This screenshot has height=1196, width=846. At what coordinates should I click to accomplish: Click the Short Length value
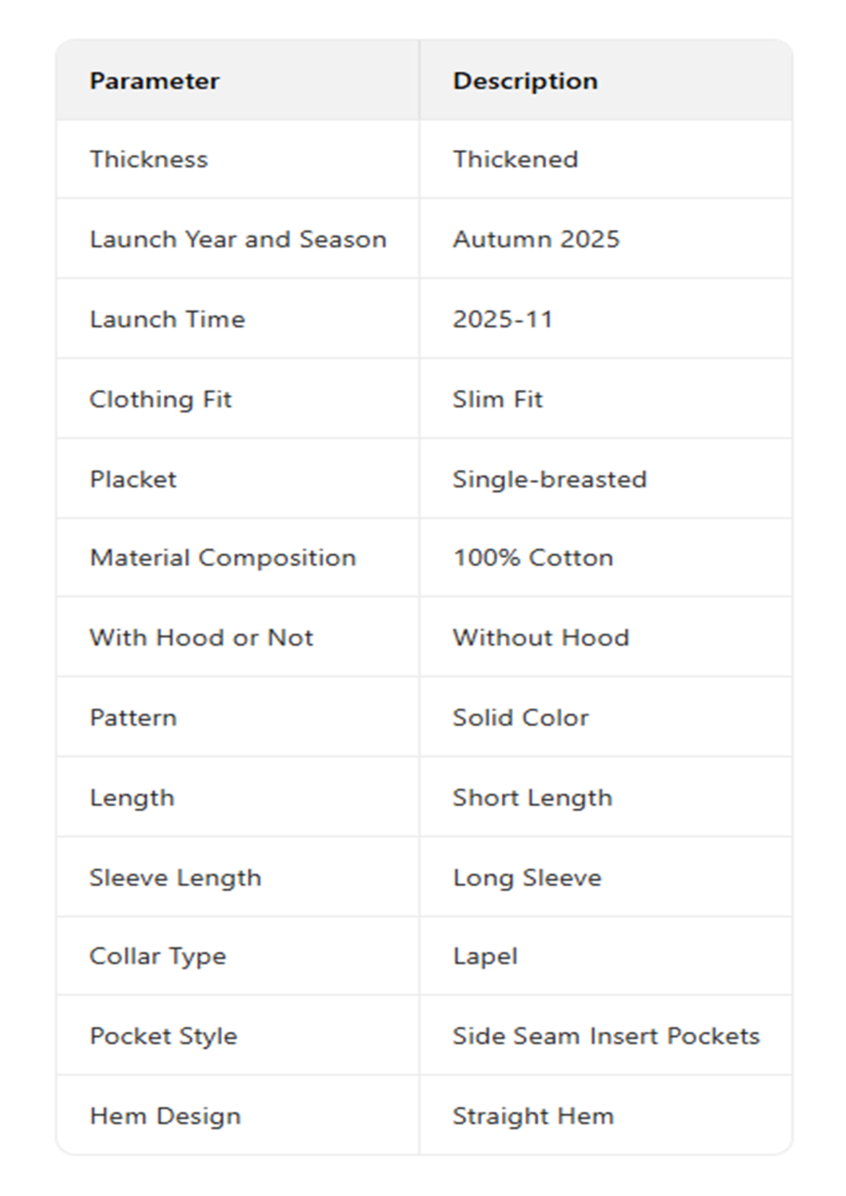pos(532,798)
